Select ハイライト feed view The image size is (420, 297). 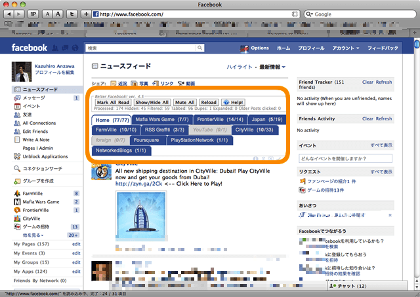point(240,67)
